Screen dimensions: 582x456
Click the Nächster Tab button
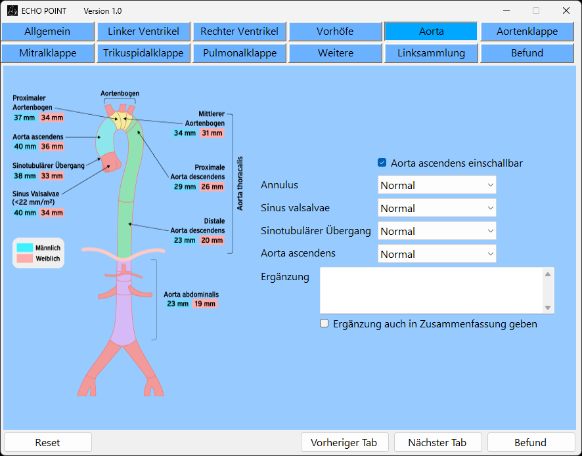coord(437,442)
